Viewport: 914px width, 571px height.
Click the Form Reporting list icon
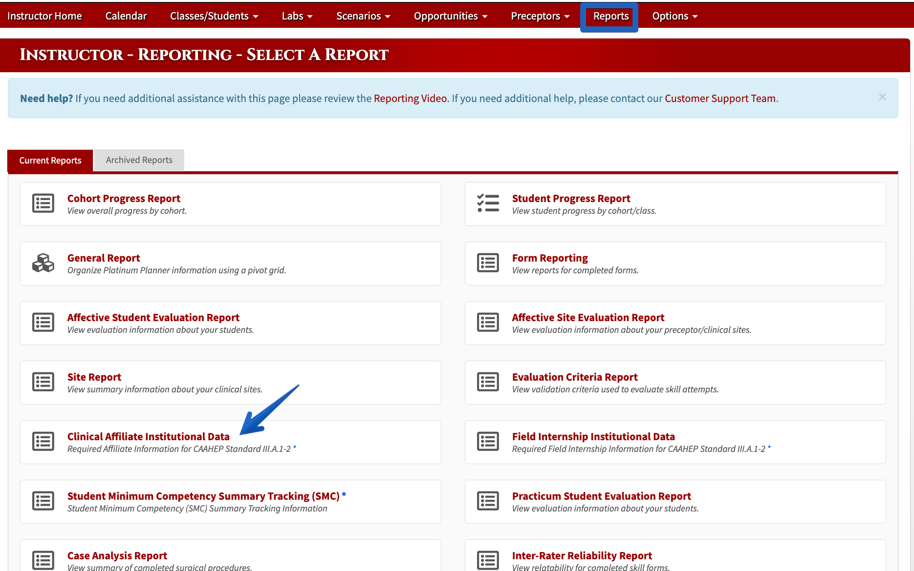click(488, 263)
